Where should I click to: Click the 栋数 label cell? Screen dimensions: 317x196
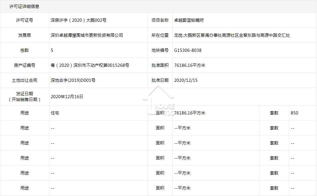click(x=24, y=50)
